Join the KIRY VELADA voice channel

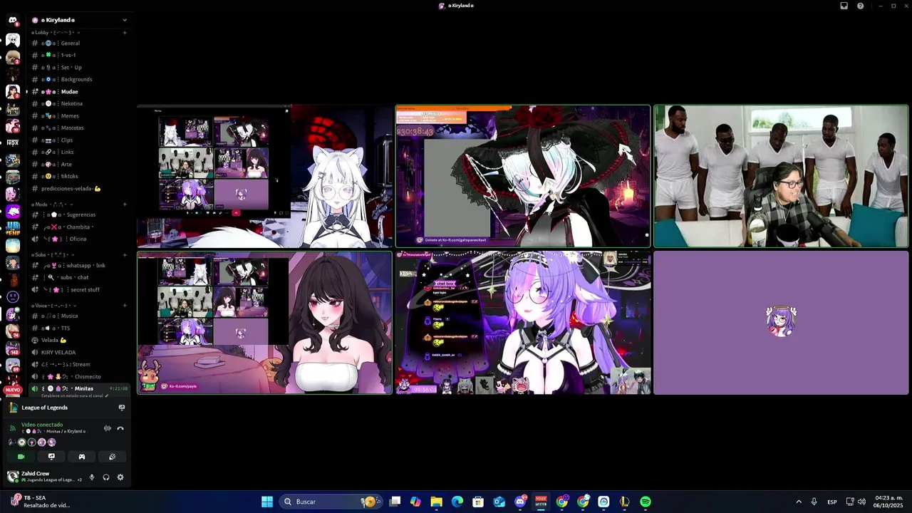79,353
